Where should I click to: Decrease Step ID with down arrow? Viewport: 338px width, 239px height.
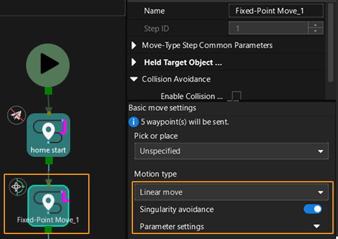click(316, 31)
